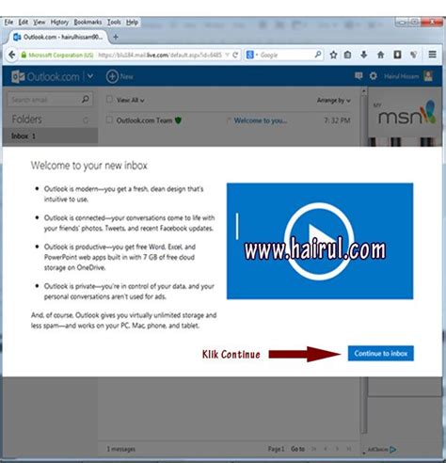Click the green trusted sender shield icon
446x463 pixels.
click(x=178, y=120)
